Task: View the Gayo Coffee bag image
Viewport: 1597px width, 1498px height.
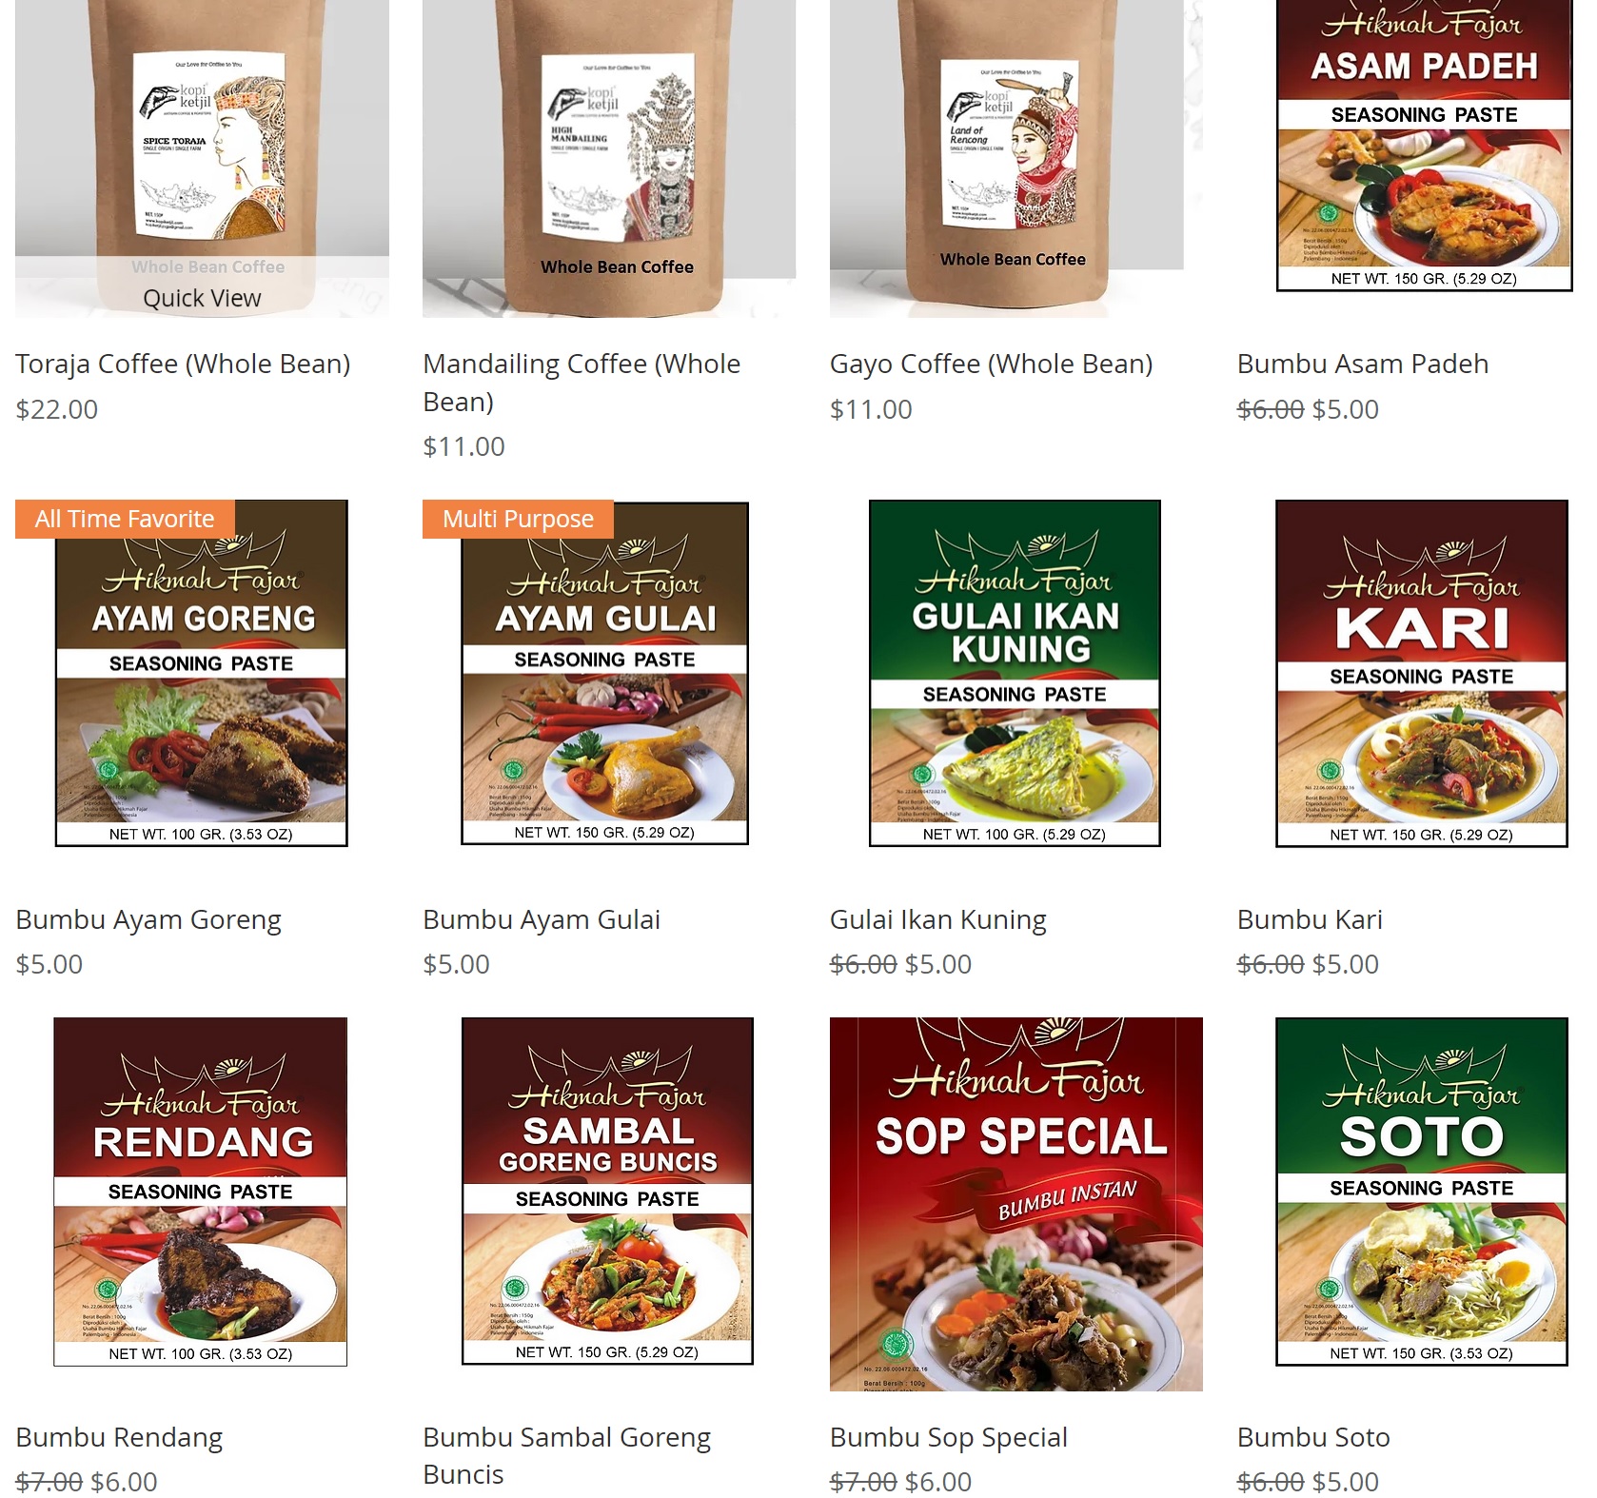Action: point(1016,158)
